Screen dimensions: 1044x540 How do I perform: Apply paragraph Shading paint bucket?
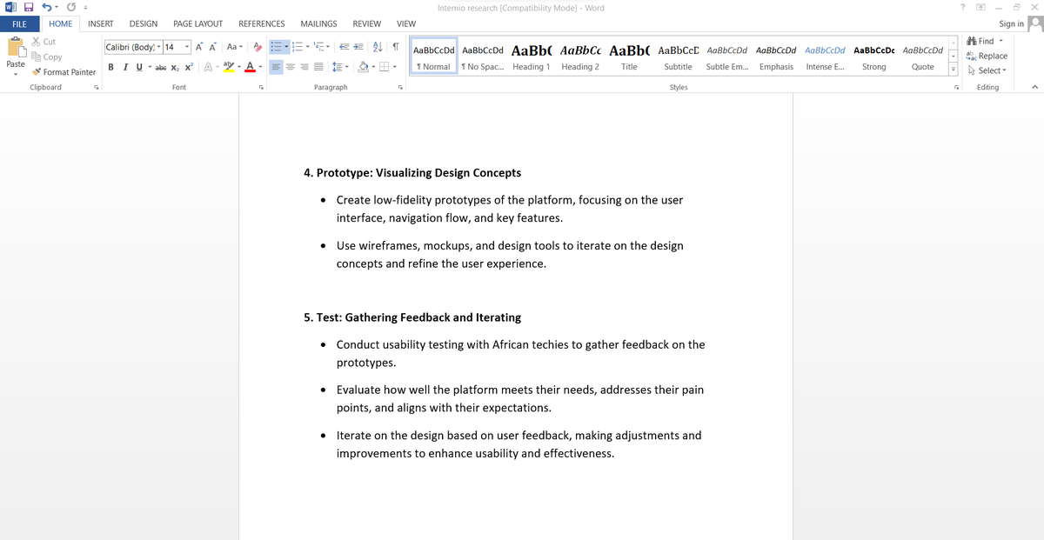coord(363,67)
